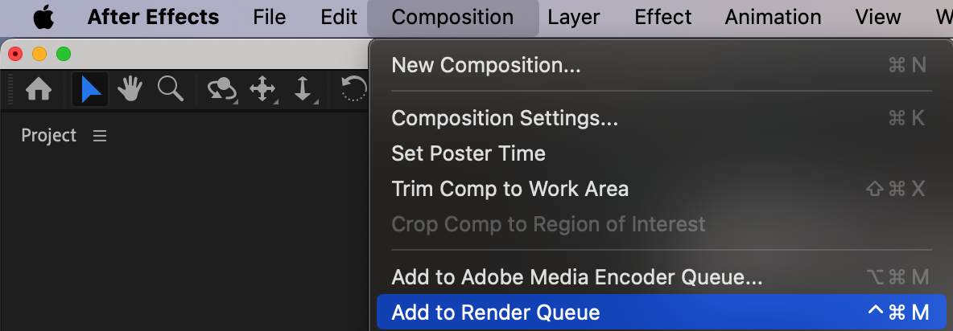This screenshot has width=953, height=331.
Task: Click the Project panel tab
Action: [x=48, y=136]
